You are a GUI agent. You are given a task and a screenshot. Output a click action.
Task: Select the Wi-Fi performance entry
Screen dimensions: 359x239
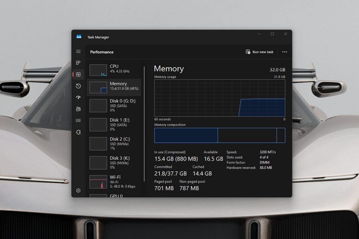114,182
